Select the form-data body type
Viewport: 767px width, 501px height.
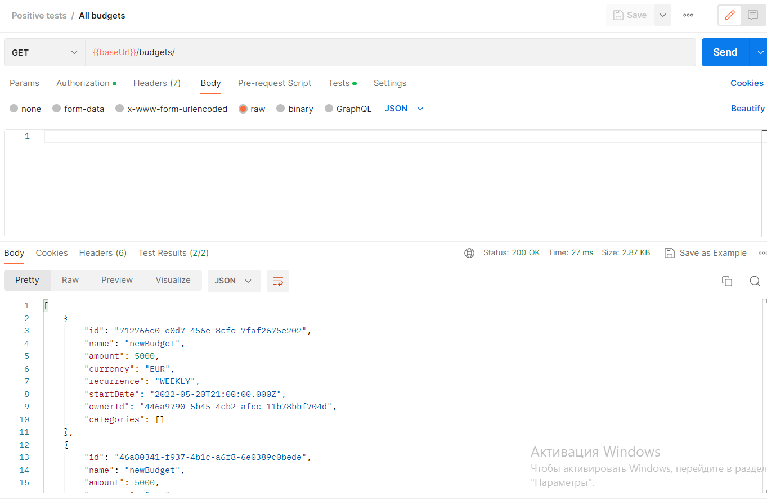78,109
